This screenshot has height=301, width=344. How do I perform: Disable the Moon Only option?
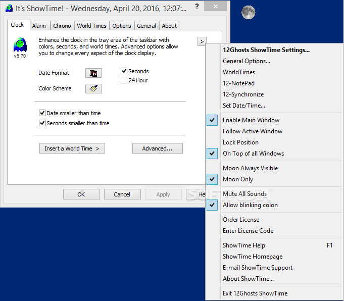click(274, 179)
